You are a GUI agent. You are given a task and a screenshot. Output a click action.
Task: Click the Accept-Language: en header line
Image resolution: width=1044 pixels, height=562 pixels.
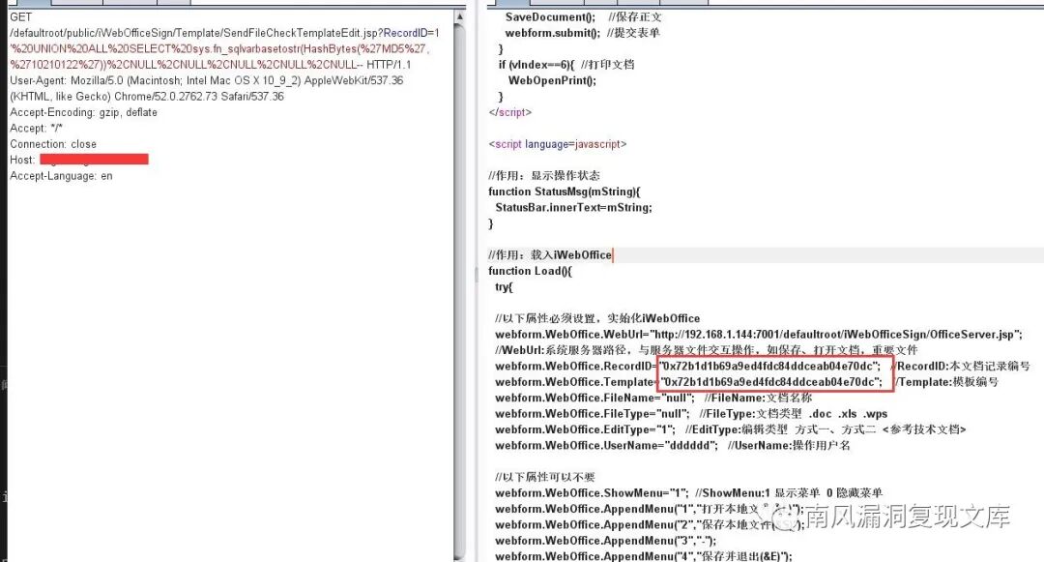pos(61,176)
